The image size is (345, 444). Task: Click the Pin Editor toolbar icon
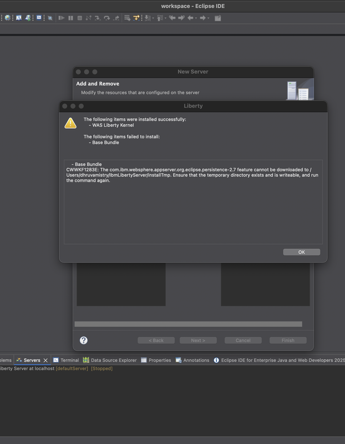[x=217, y=18]
